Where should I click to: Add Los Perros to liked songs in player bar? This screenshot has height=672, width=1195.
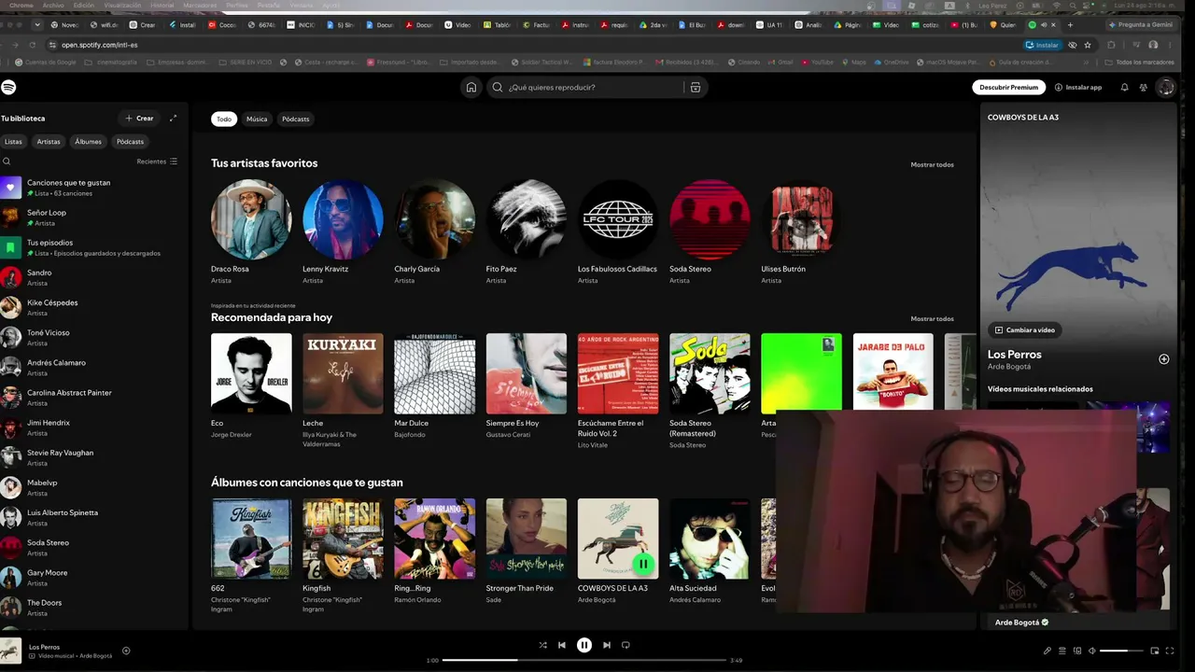[x=126, y=651]
